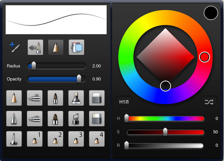Select the currently active pencil brush button
Viewport: 224px width, 161px height.
coord(56,47)
